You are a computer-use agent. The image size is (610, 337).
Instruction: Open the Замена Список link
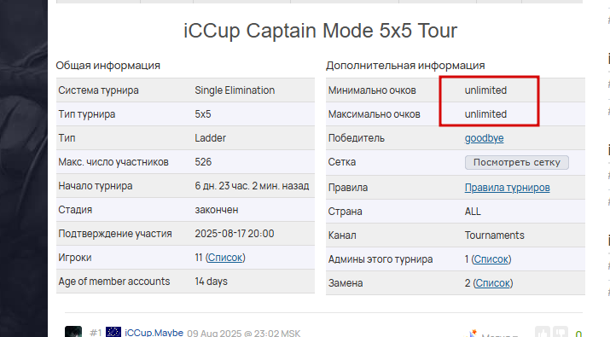[x=493, y=283]
